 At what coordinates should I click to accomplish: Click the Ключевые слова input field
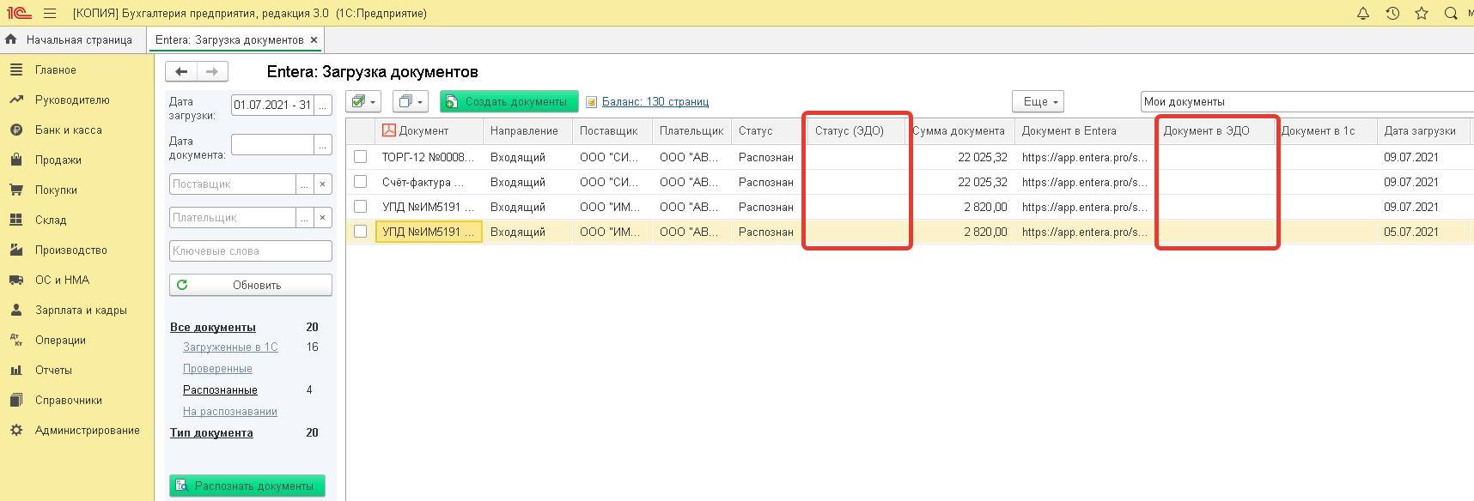[x=251, y=250]
